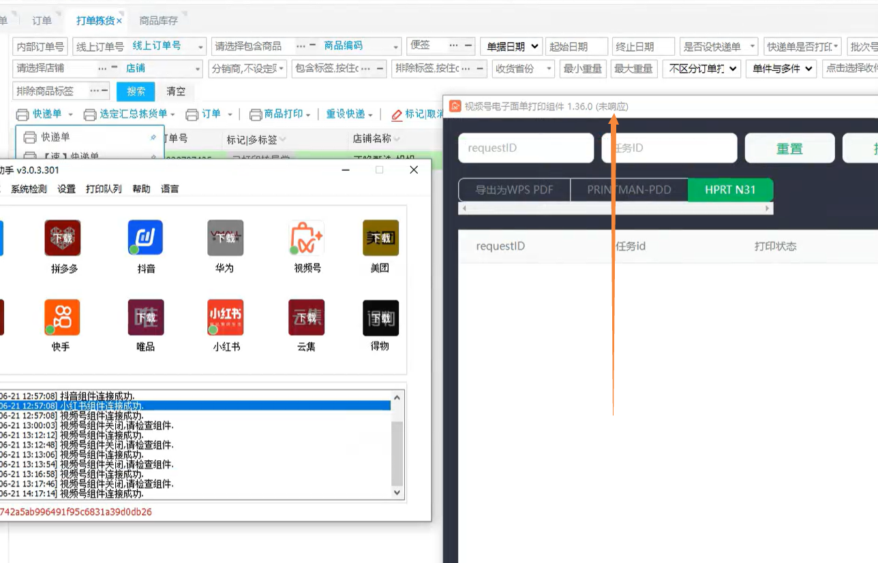Open the 不区分订单打 dropdown
Viewport: 878px width, 563px height.
click(701, 69)
